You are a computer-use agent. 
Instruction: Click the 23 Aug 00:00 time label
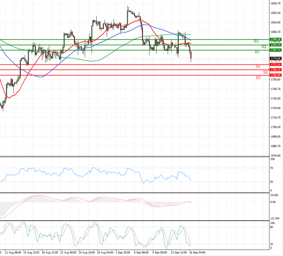click(68, 252)
